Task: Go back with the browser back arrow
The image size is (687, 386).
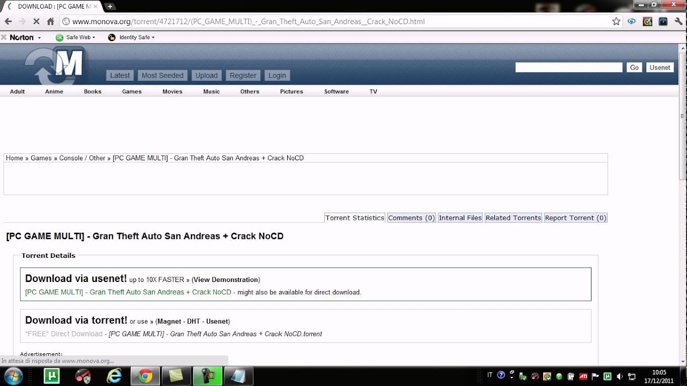Action: [x=8, y=21]
